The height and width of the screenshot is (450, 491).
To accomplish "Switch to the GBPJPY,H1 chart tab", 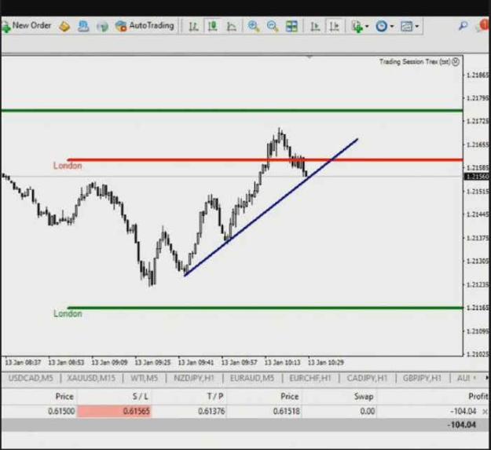I will tap(422, 378).
